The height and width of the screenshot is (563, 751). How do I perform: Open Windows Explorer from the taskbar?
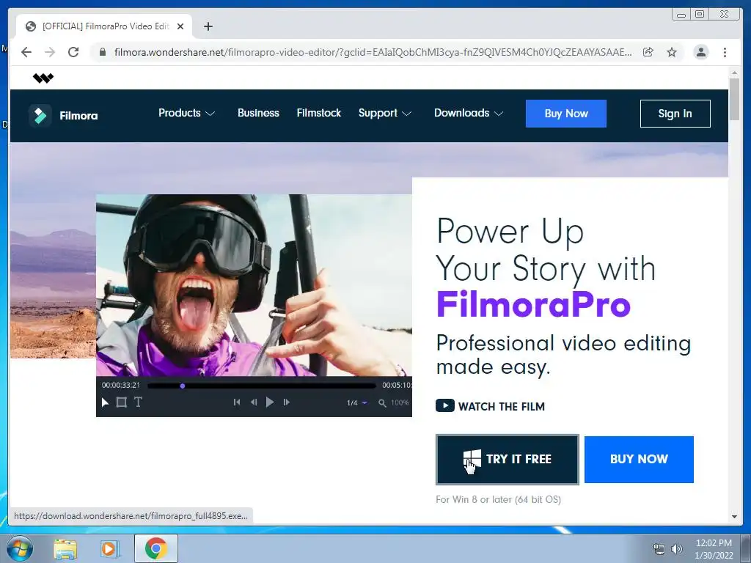65,548
